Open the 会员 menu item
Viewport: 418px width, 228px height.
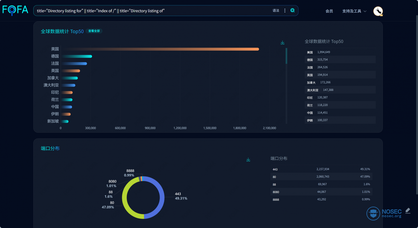pyautogui.click(x=329, y=11)
